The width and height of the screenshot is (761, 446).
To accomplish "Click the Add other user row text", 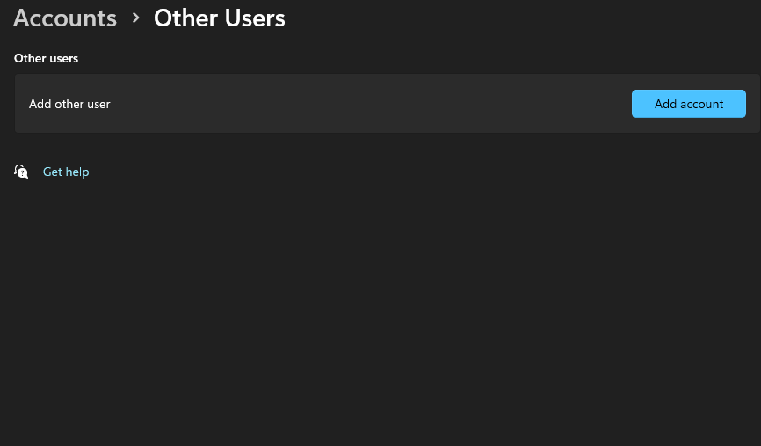I will (69, 104).
